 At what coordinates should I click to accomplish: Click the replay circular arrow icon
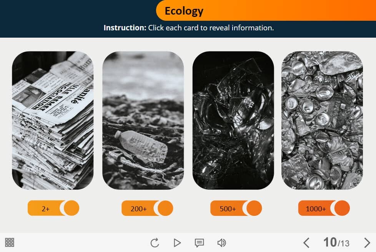coord(155,243)
